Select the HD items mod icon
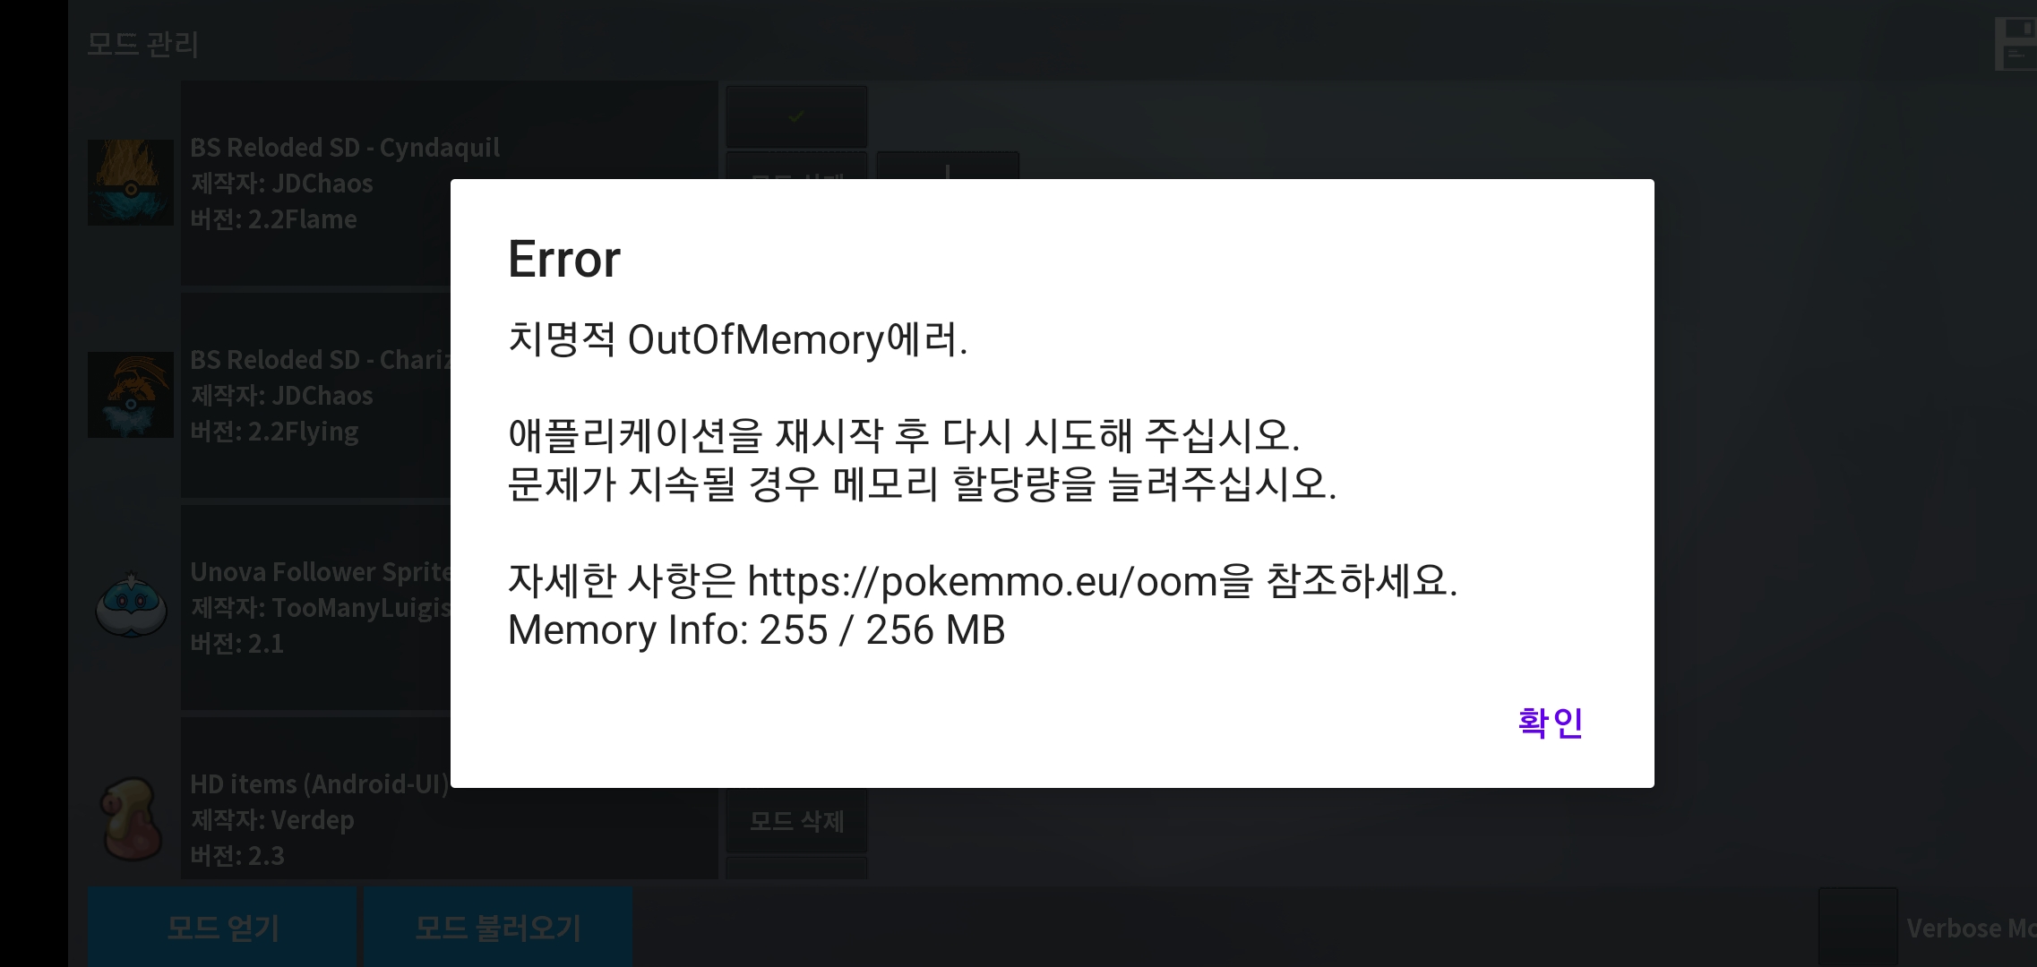This screenshot has height=967, width=2037. pyautogui.click(x=131, y=818)
